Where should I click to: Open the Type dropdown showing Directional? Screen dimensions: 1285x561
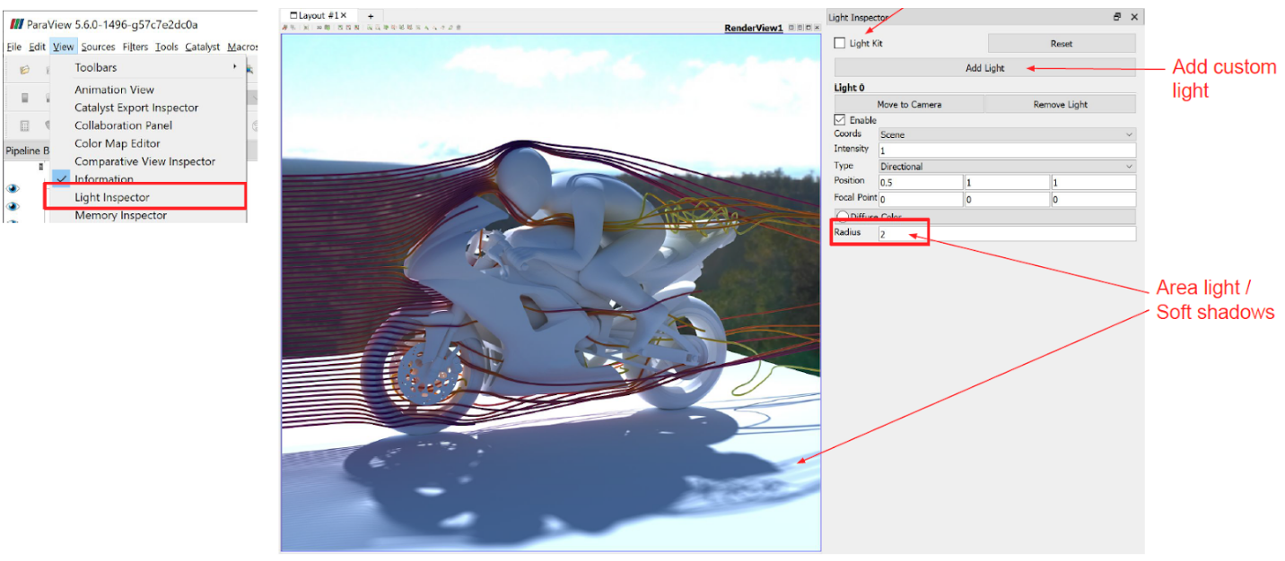click(x=1006, y=167)
